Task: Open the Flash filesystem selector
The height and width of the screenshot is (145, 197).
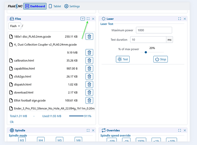Action: click(15, 26)
